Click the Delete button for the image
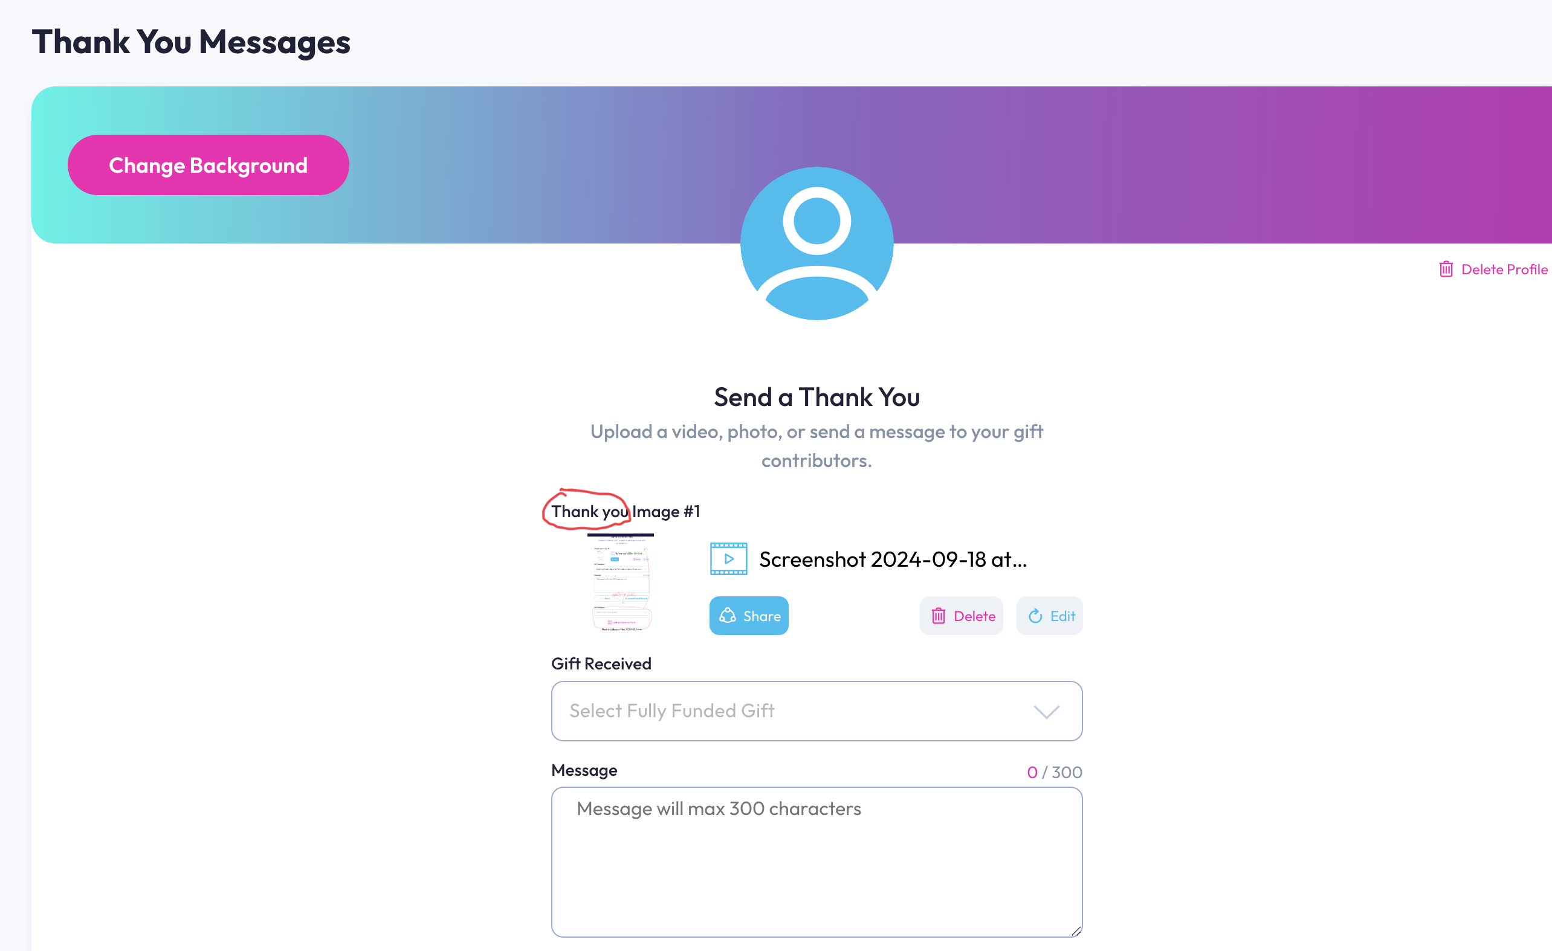 pyautogui.click(x=961, y=615)
